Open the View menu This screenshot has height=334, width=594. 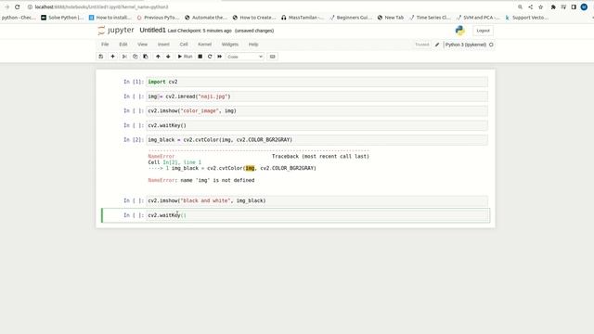(x=142, y=45)
